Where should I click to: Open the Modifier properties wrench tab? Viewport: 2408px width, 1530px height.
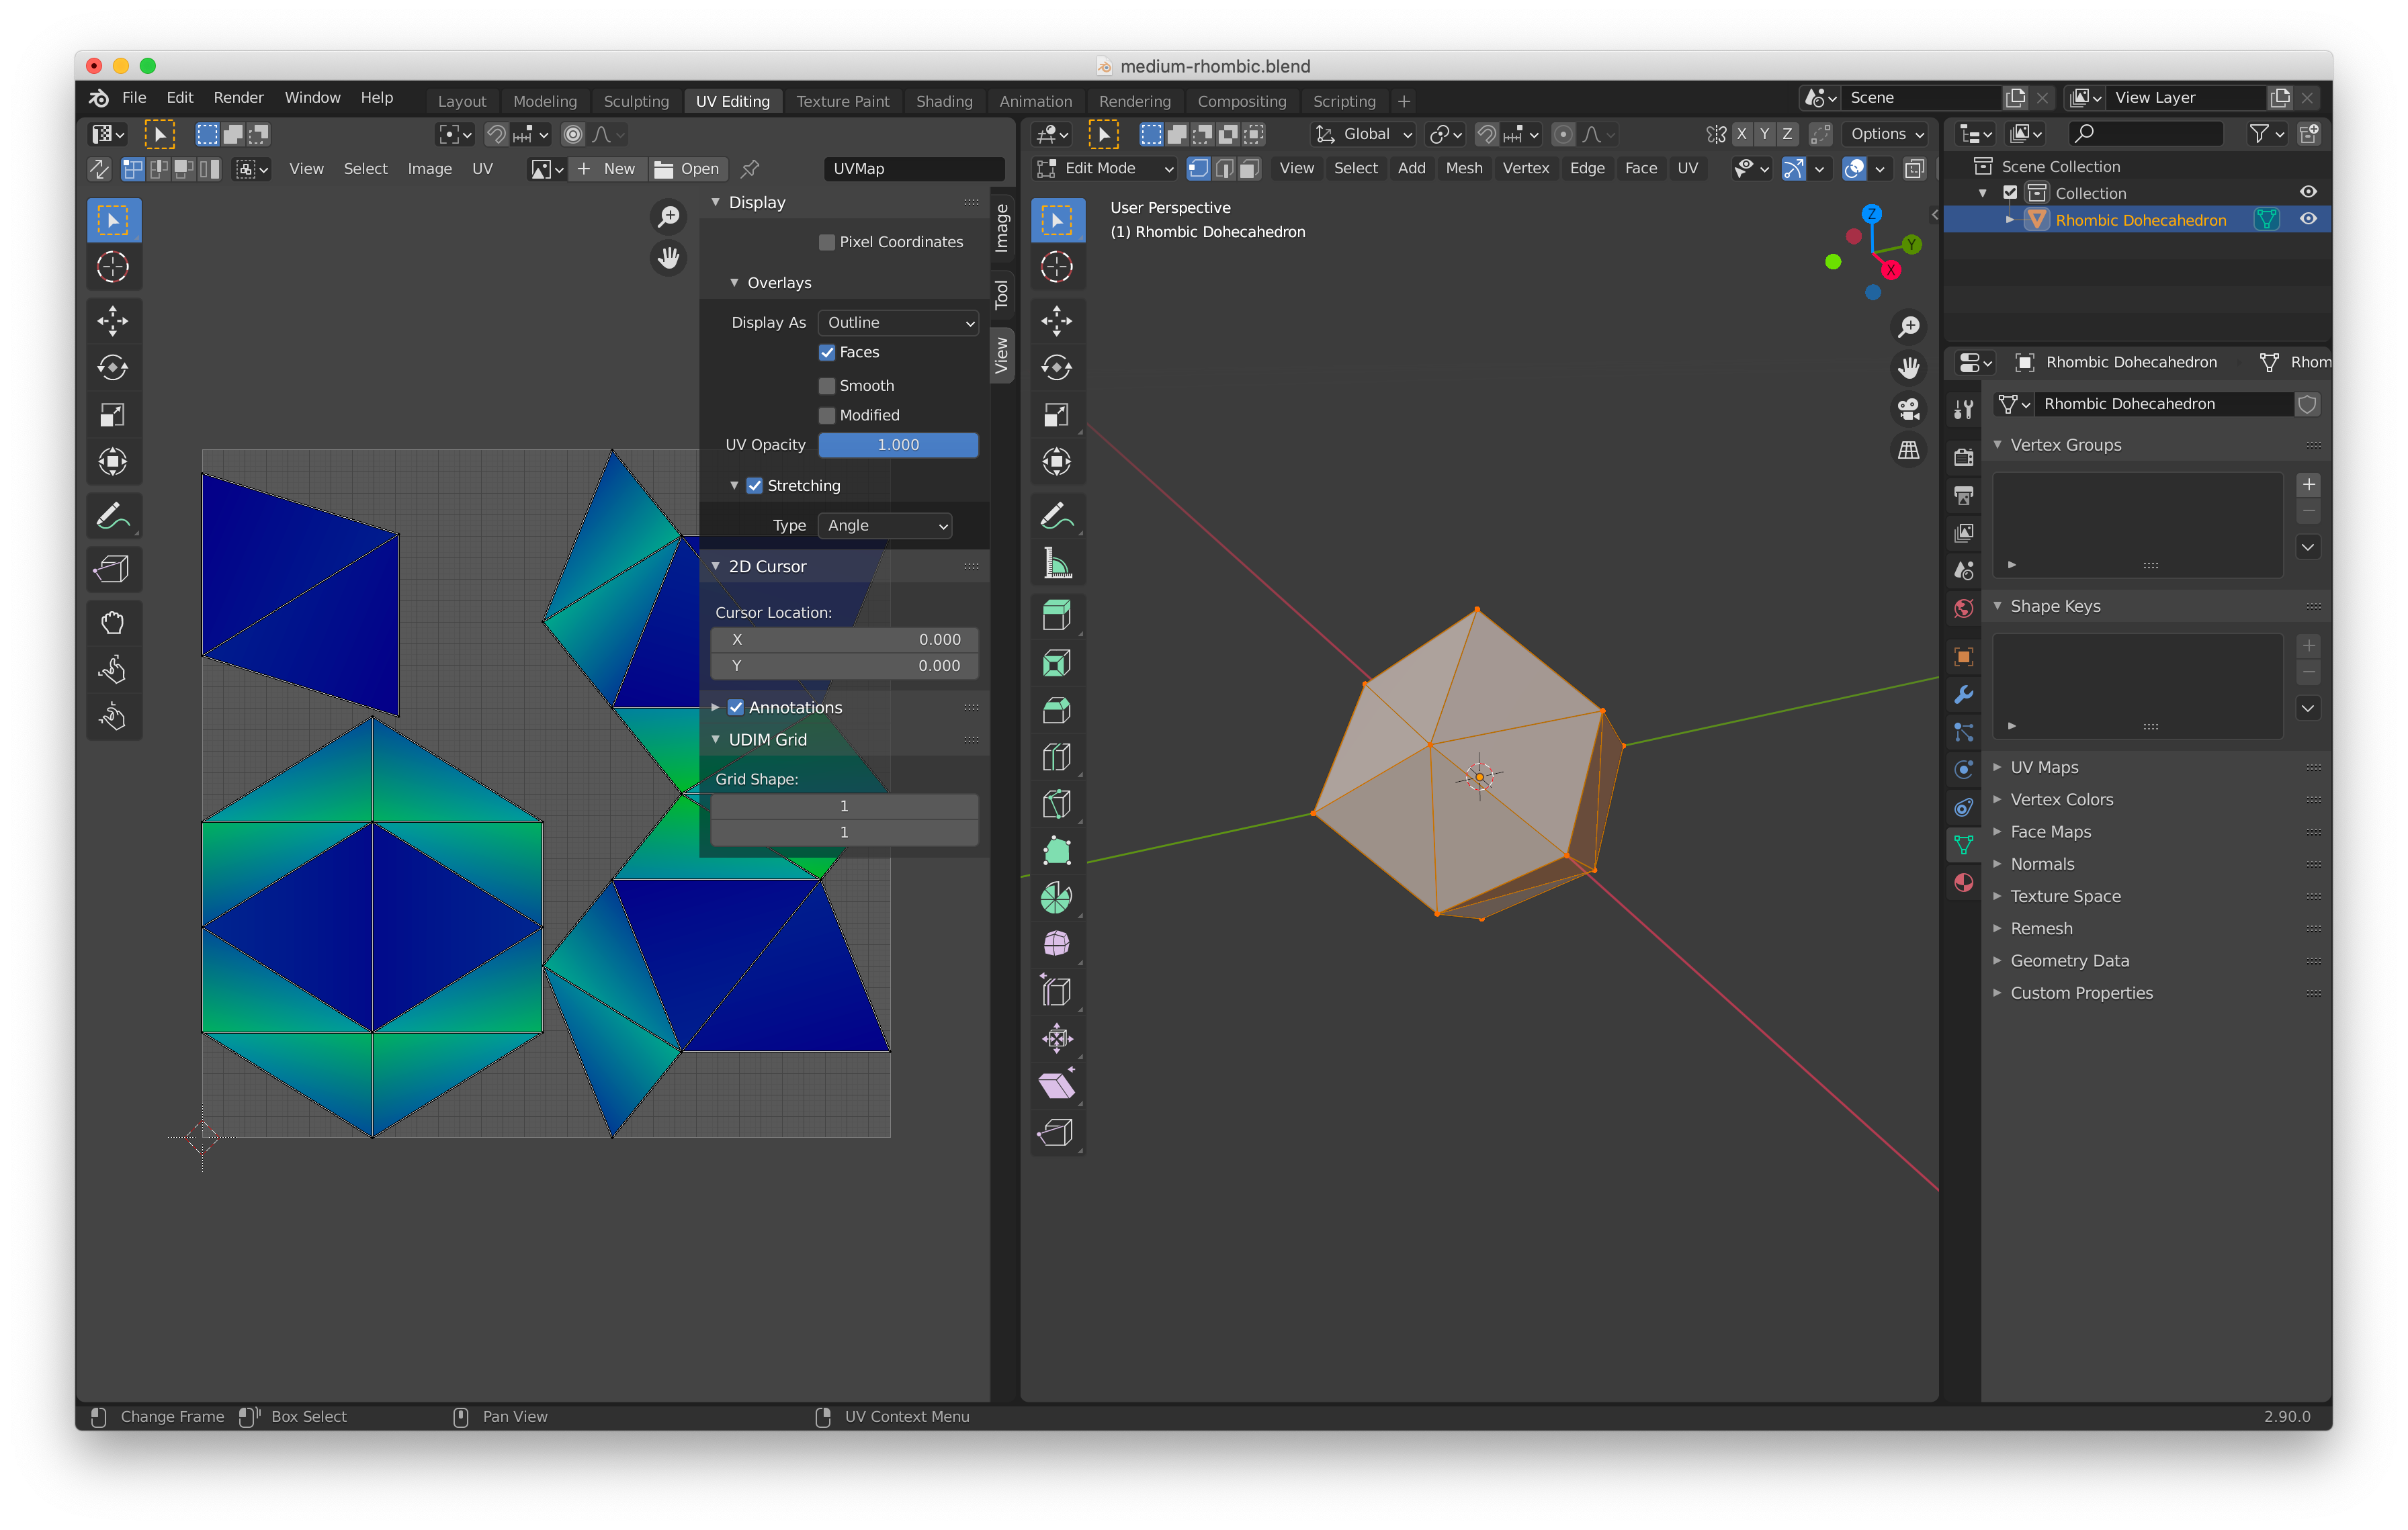1964,694
